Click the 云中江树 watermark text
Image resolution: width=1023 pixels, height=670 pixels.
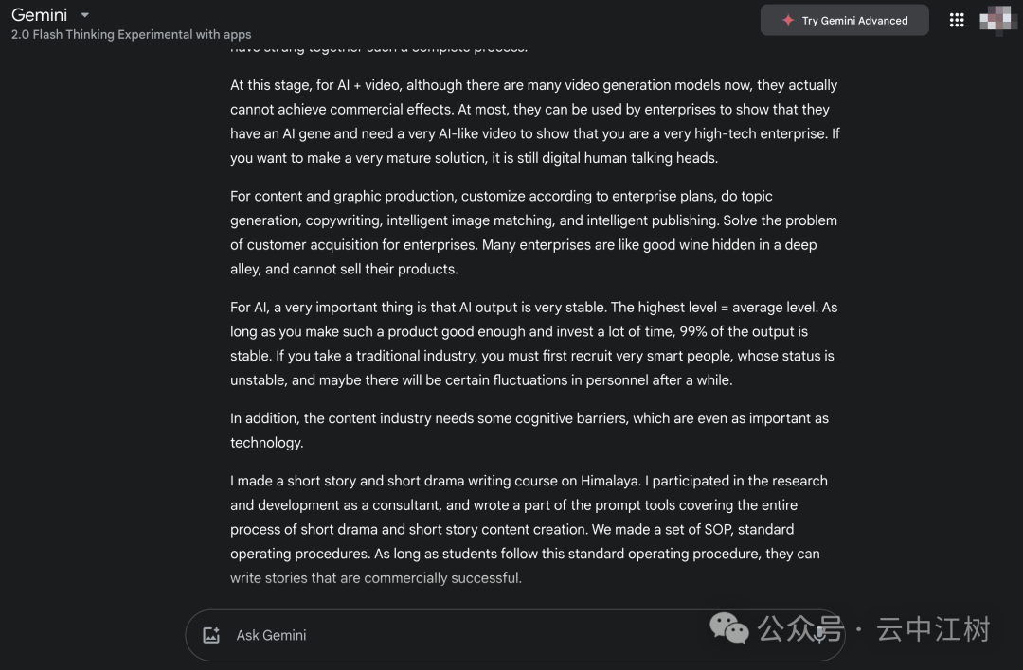tap(933, 628)
